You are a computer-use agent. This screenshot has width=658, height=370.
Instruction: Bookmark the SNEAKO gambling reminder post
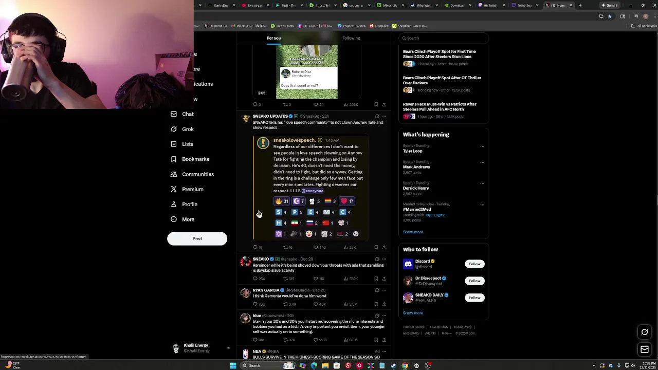(x=376, y=279)
